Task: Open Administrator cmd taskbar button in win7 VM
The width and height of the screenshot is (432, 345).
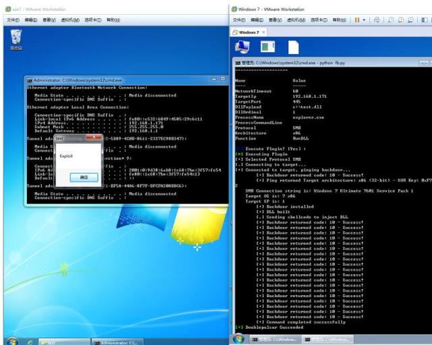Action: tap(117, 342)
